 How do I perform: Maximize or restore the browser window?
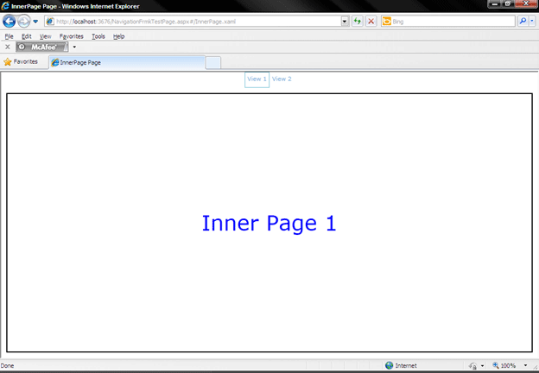[x=508, y=3]
